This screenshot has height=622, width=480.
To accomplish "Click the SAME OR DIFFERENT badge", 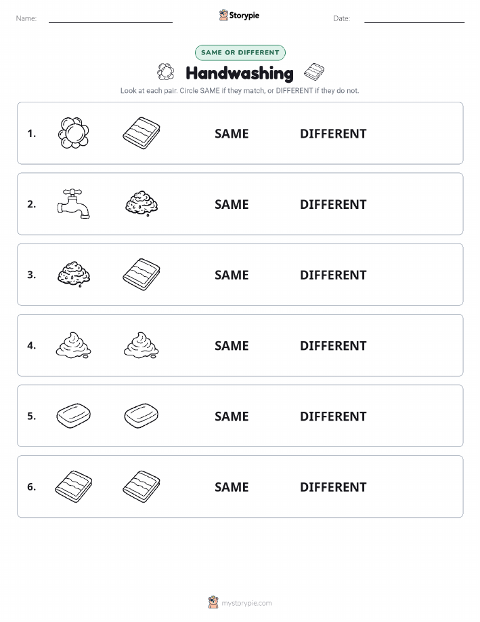I will (240, 52).
